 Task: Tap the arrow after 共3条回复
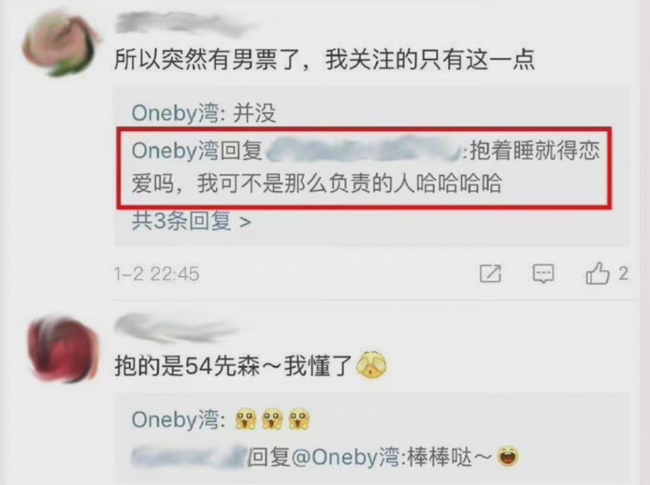(x=246, y=222)
